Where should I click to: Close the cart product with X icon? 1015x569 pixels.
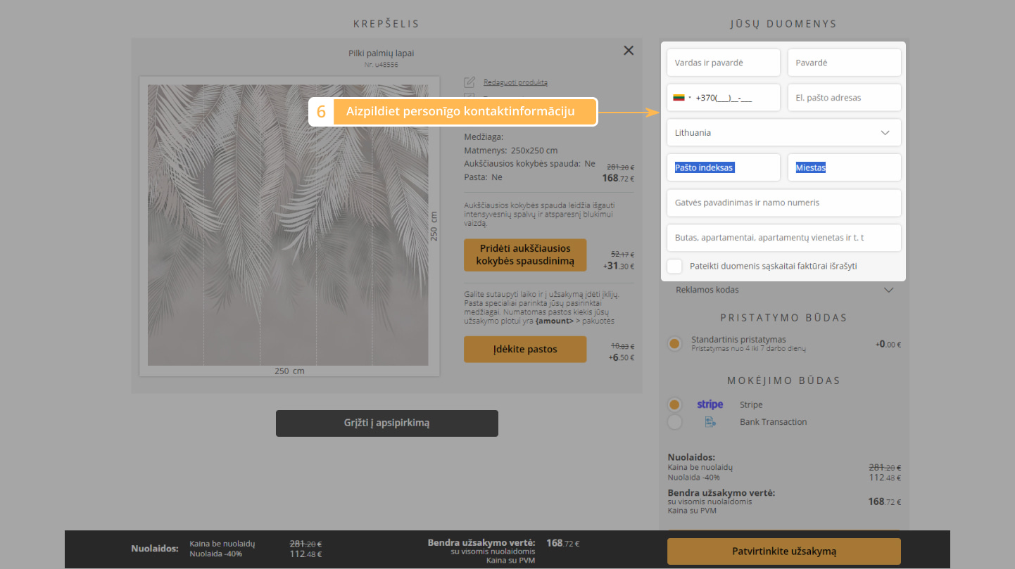coord(629,51)
